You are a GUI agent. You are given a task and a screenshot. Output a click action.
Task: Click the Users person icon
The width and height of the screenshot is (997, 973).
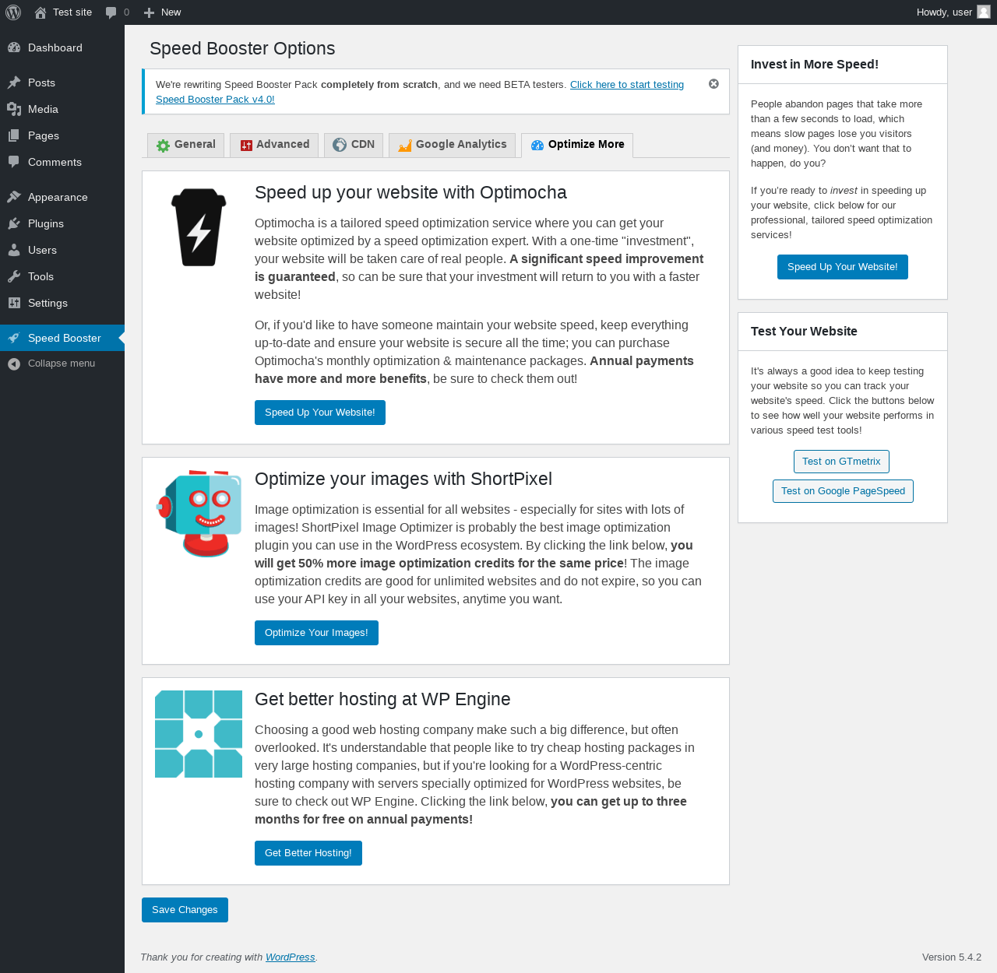click(x=14, y=250)
